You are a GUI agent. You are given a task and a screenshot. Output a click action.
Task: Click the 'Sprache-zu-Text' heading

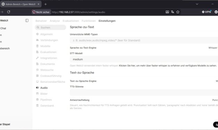(82, 27)
